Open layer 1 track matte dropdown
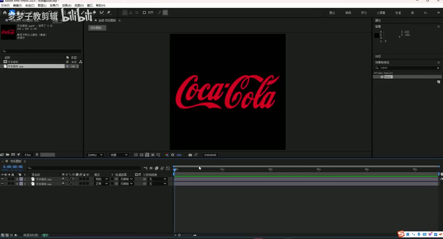Image resolution: width=443 pixels, height=239 pixels. coord(126,179)
